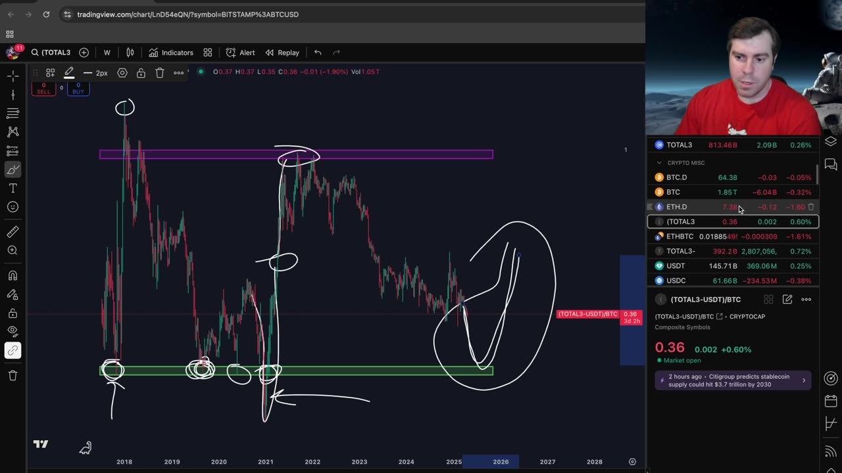Open drawing templates in floating toolbar
Screen dimensions: 842x473
(50, 73)
